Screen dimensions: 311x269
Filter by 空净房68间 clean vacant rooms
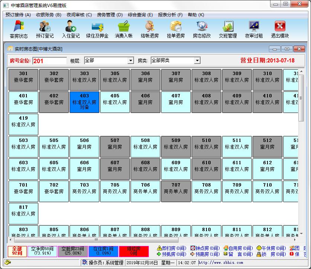coord(42,251)
